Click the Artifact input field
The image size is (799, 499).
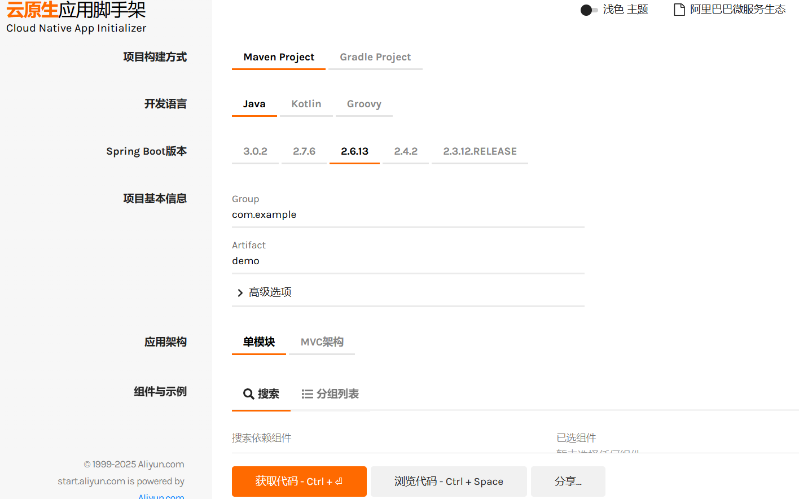pyautogui.click(x=408, y=261)
